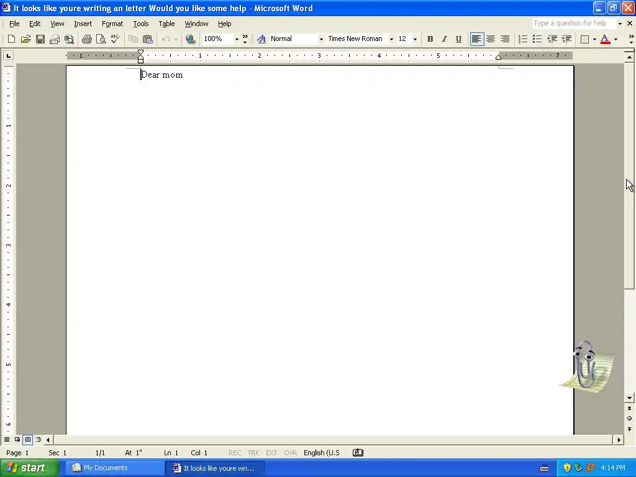The width and height of the screenshot is (636, 477).
Task: Toggle Print Layout view button
Action: coord(28,439)
